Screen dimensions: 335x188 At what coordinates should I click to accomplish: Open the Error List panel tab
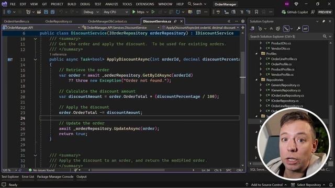pyautogui.click(x=28, y=177)
